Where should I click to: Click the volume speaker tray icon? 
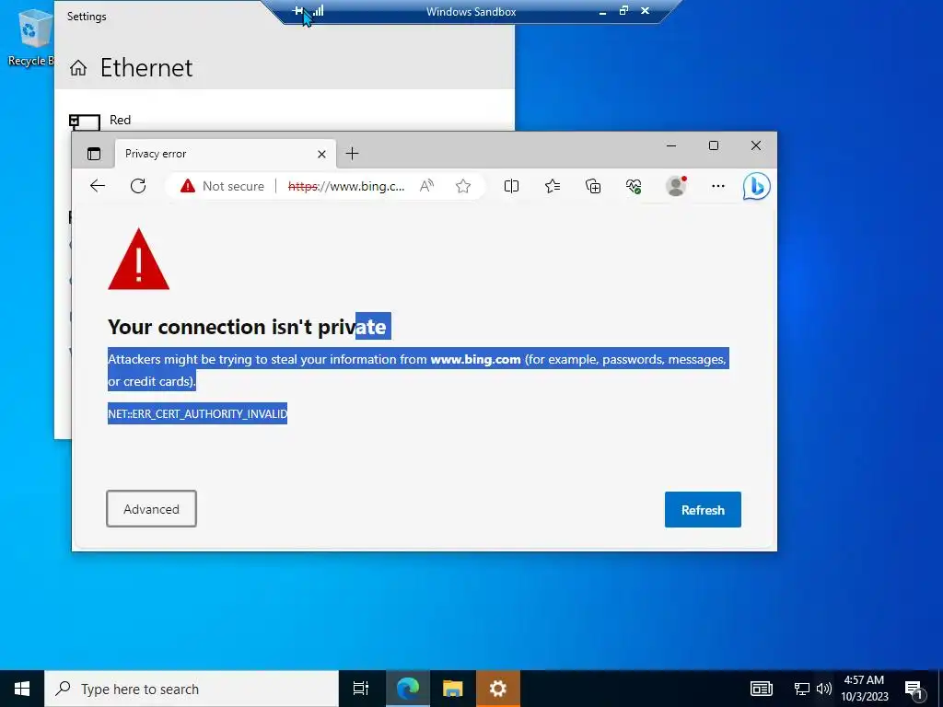coord(824,689)
